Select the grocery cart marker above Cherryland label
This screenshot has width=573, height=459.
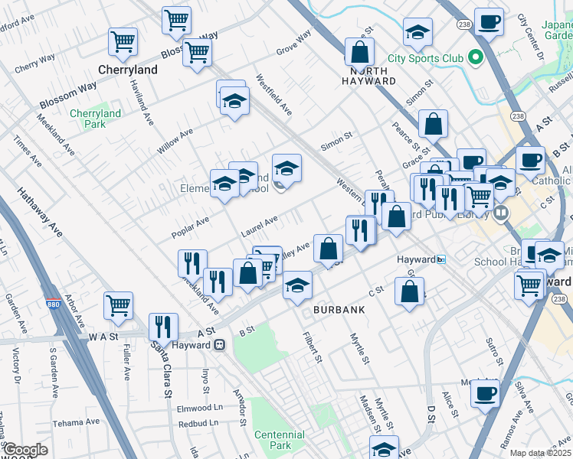click(123, 43)
